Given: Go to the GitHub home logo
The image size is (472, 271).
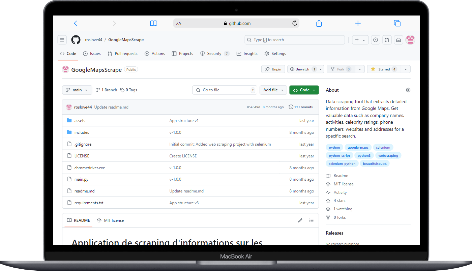Looking at the screenshot, I should click(x=76, y=40).
